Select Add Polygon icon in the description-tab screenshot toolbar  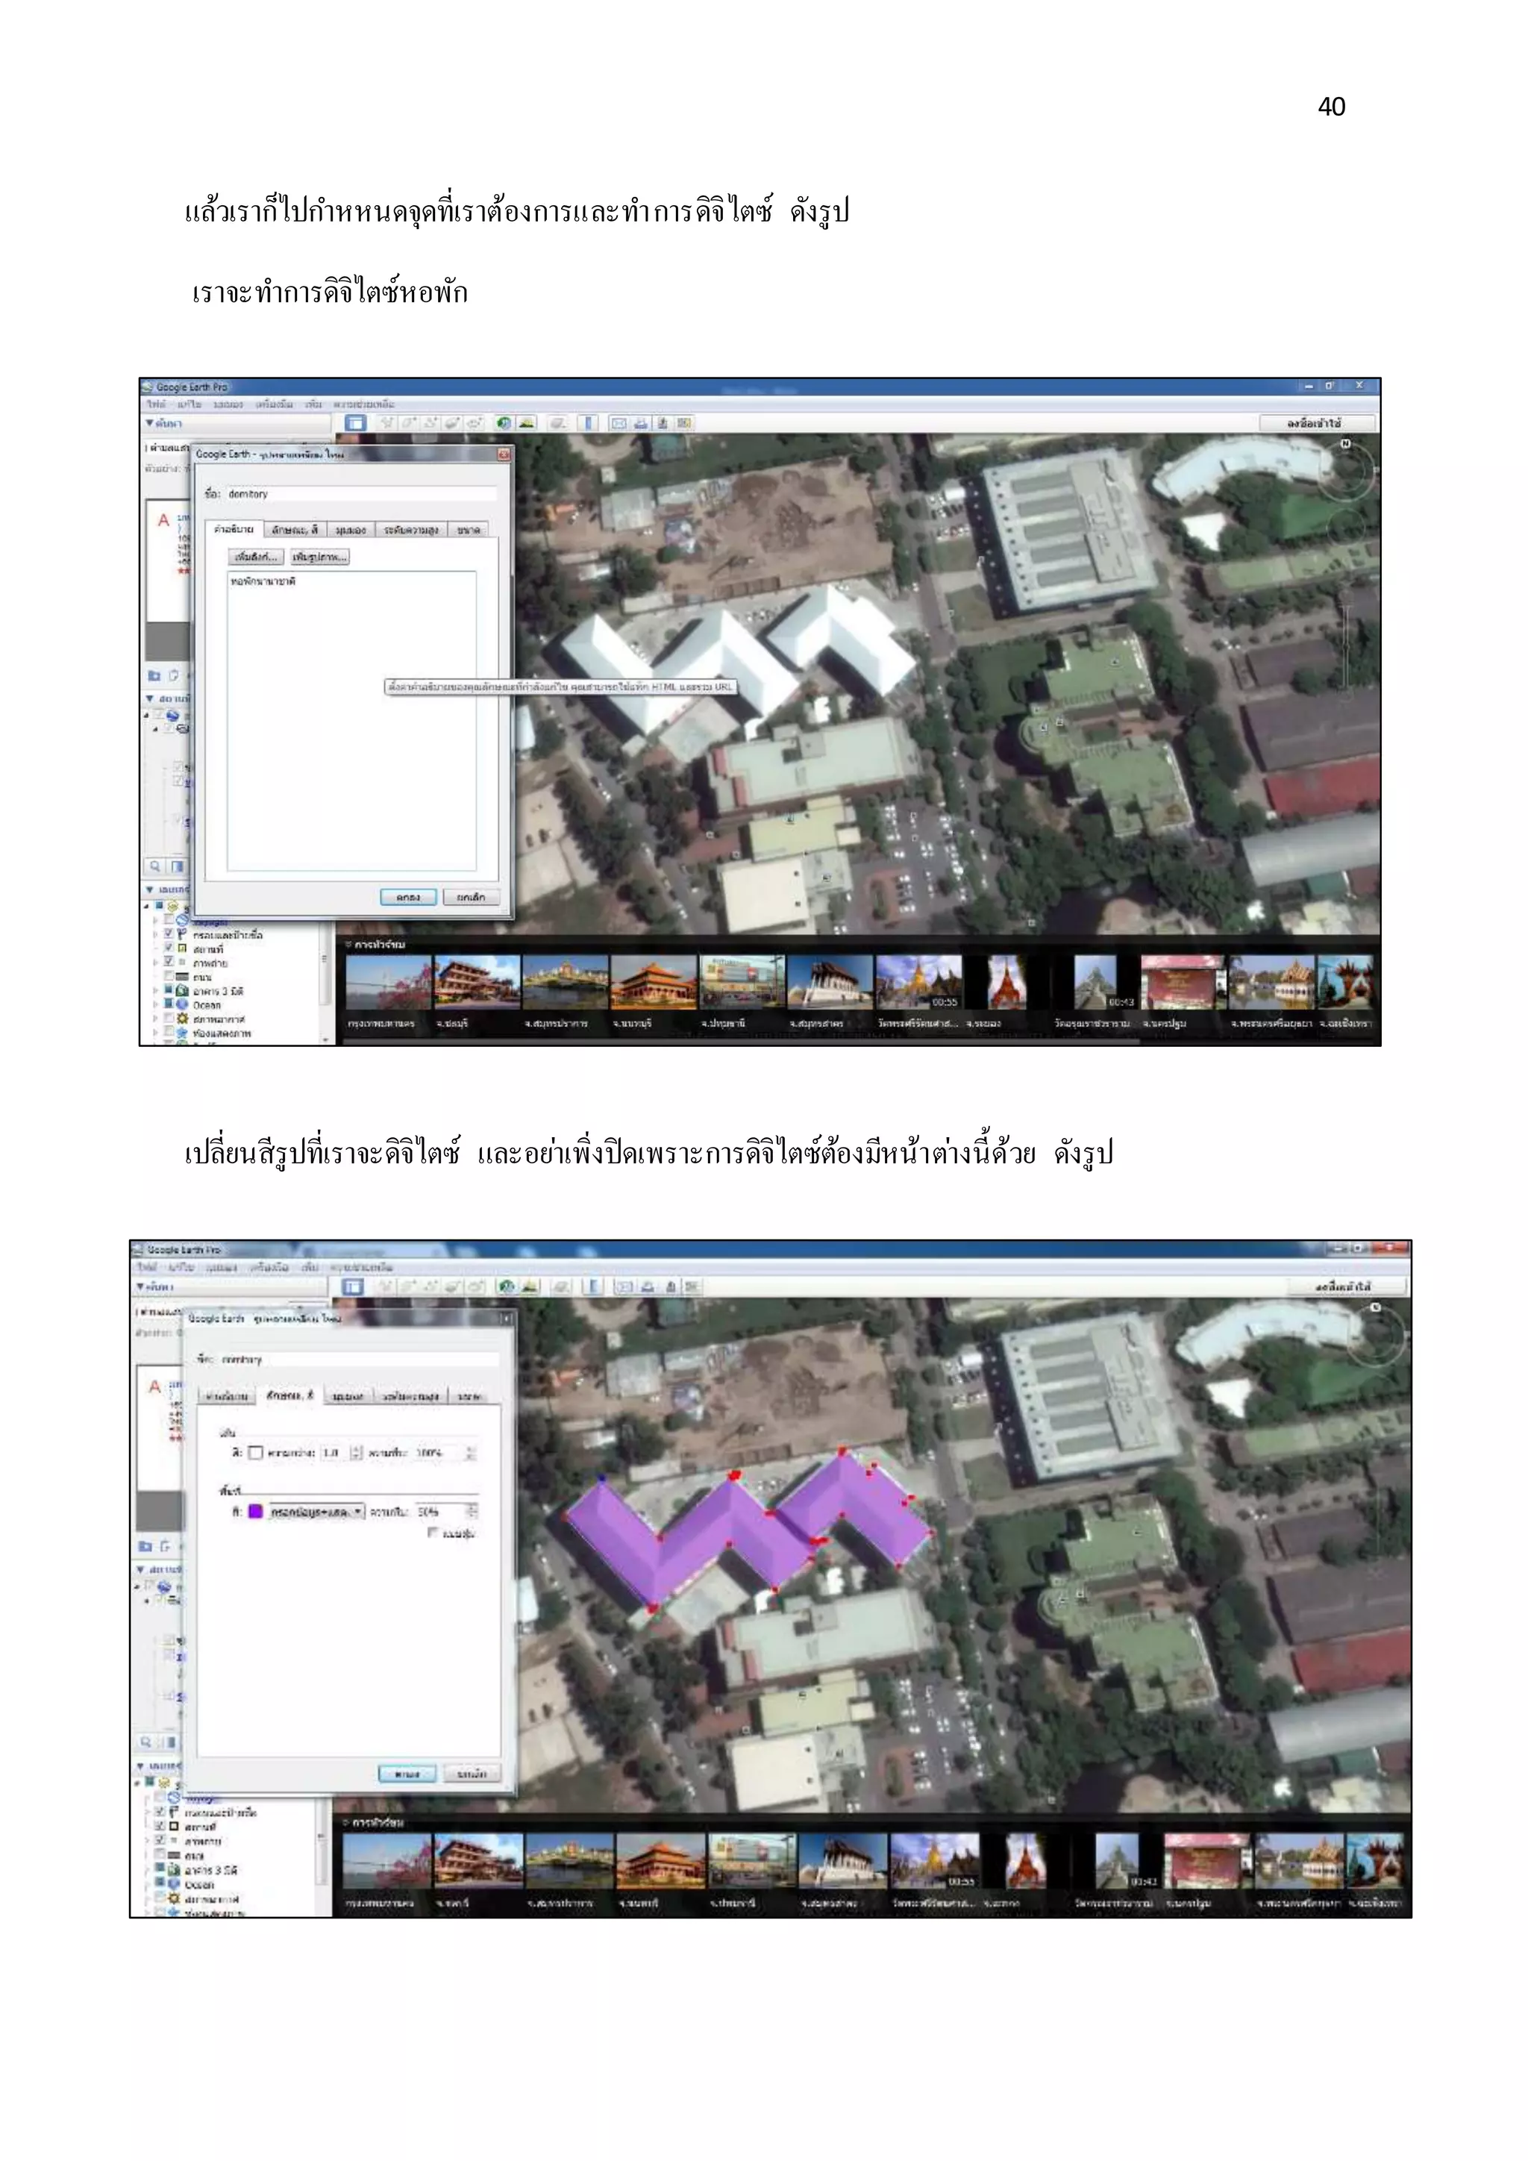pos(410,424)
